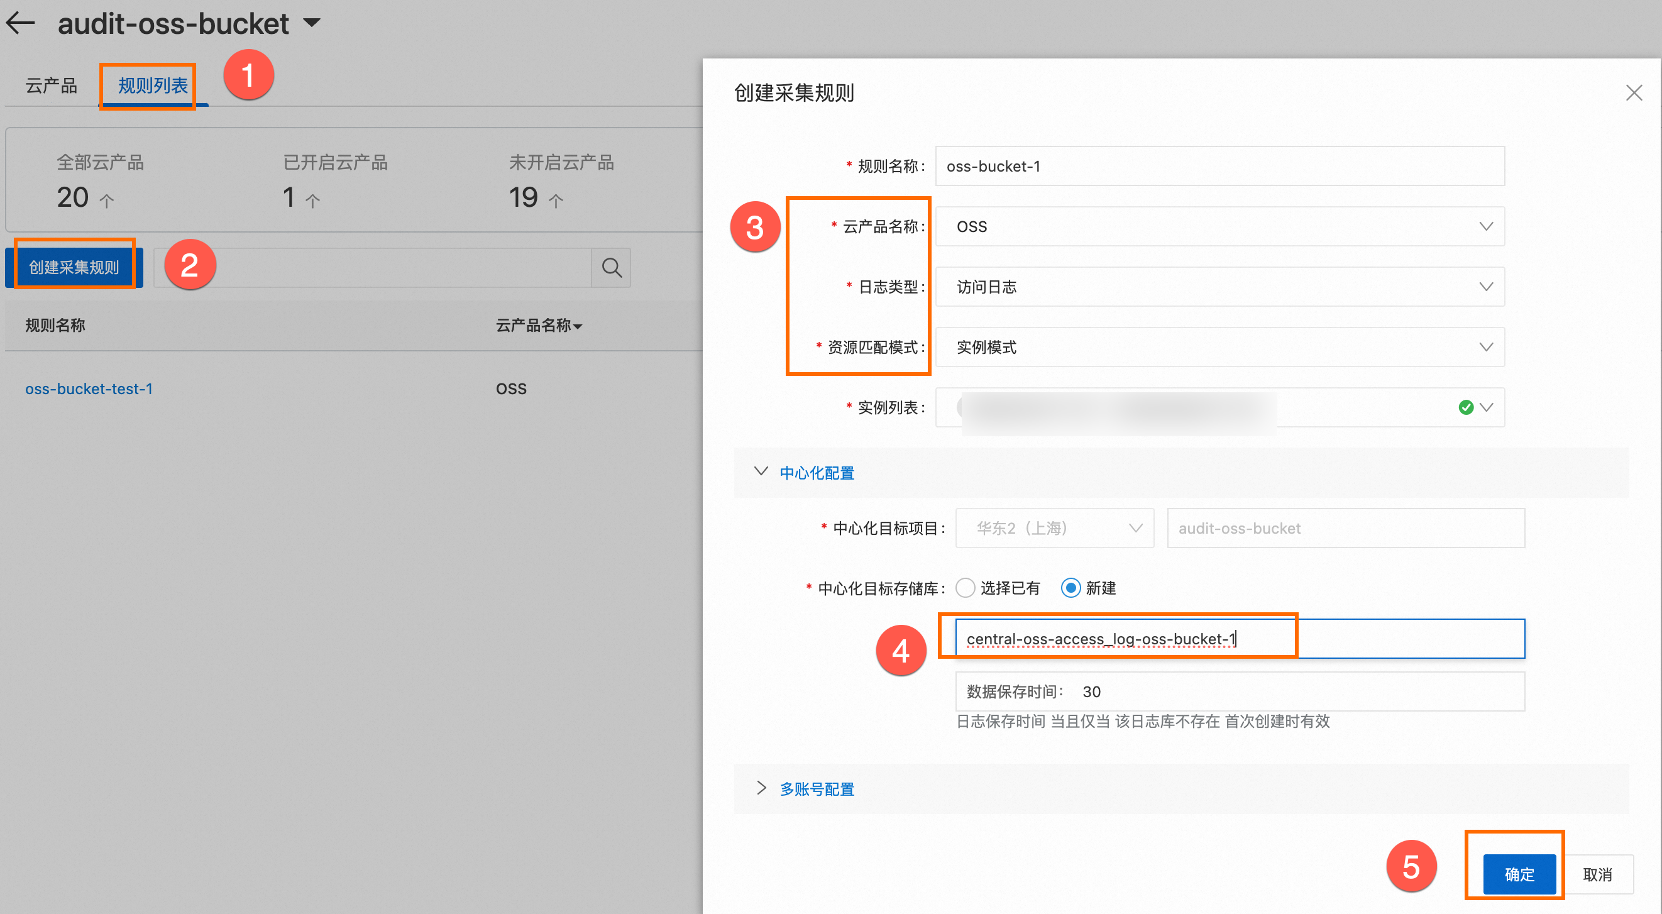This screenshot has height=914, width=1662.
Task: Switch to the 规则列表 tab
Action: (153, 85)
